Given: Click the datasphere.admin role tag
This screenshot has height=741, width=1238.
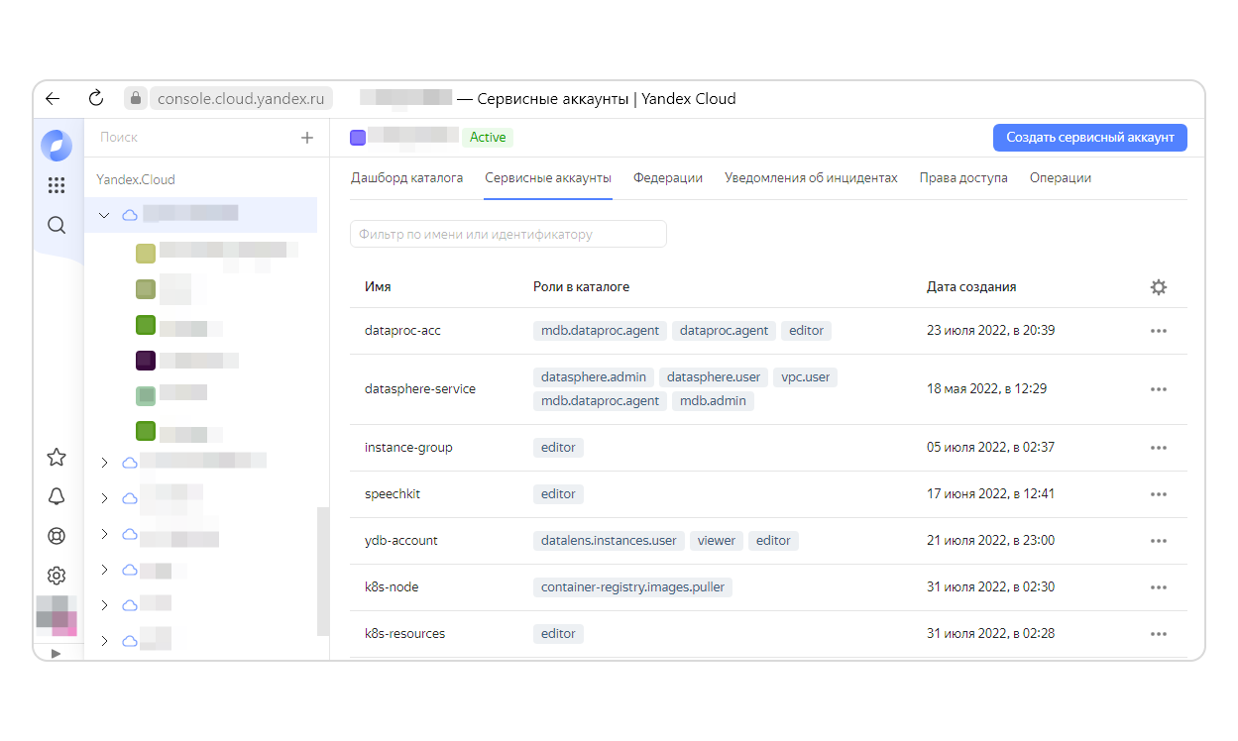Looking at the screenshot, I should tap(594, 377).
